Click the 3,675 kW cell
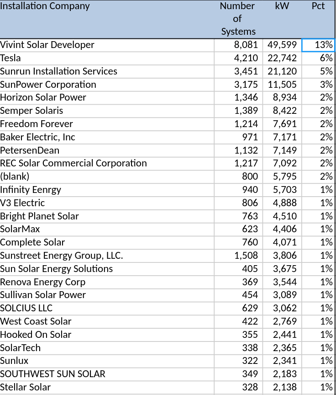The height and width of the screenshot is (395, 336). click(282, 269)
